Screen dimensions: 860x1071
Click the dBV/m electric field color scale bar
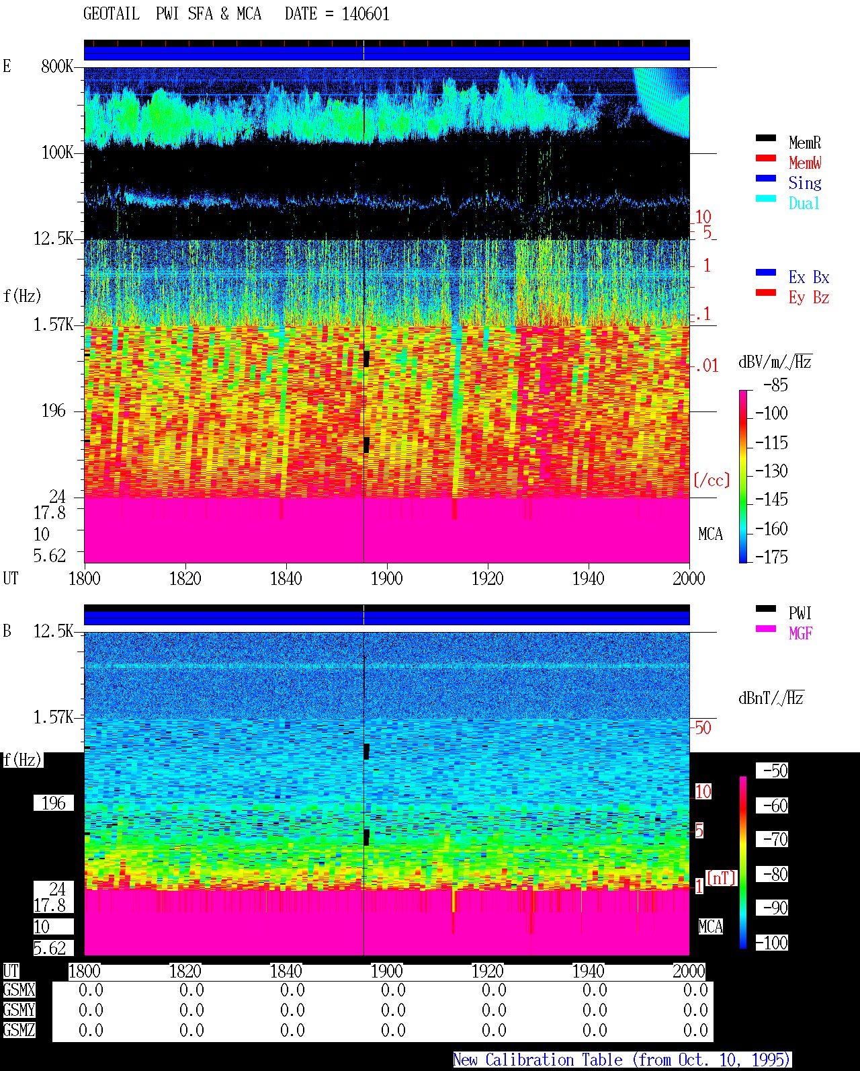pyautogui.click(x=743, y=476)
